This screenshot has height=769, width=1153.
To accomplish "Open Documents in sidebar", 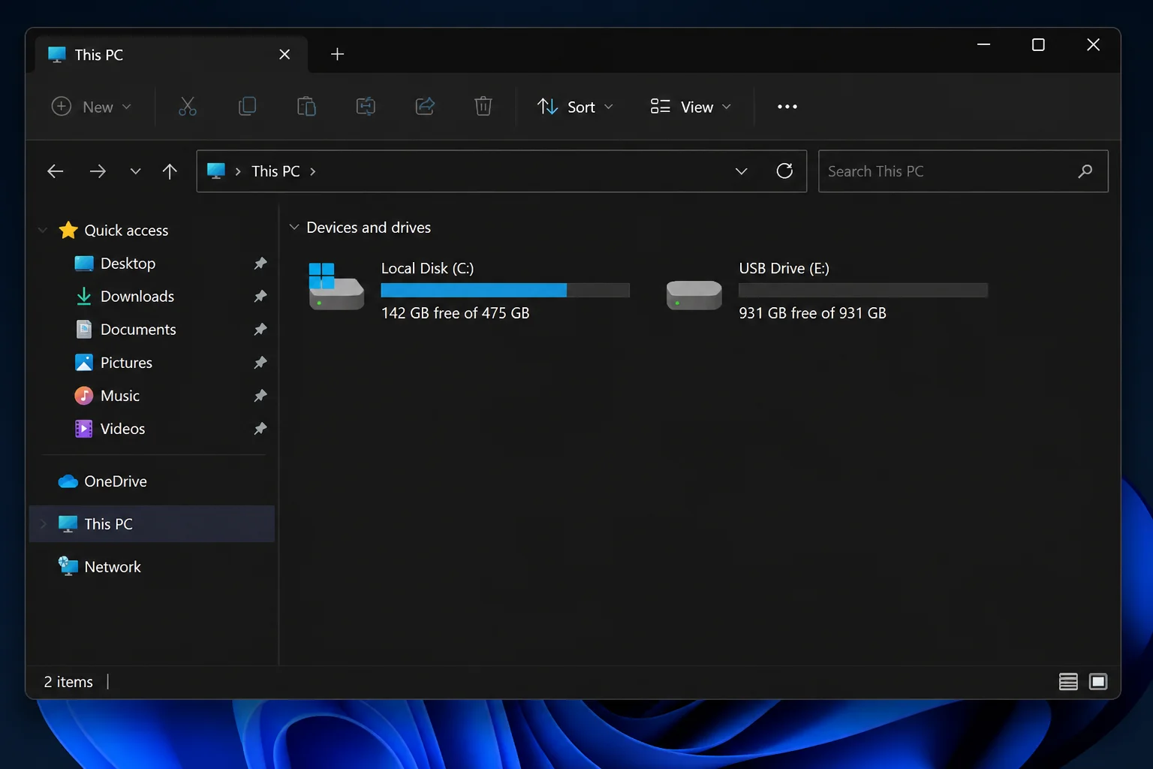I will tap(138, 330).
